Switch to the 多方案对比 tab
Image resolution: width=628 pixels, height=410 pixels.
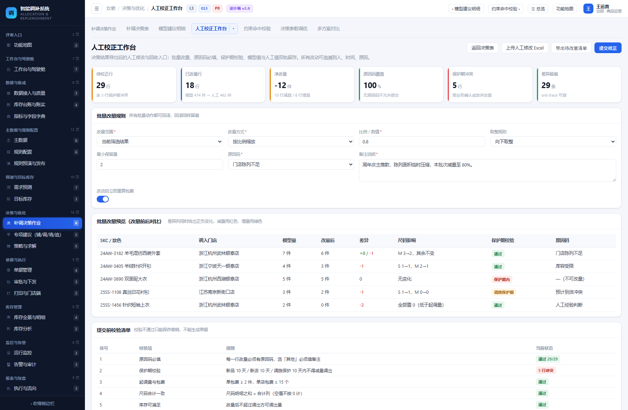328,29
